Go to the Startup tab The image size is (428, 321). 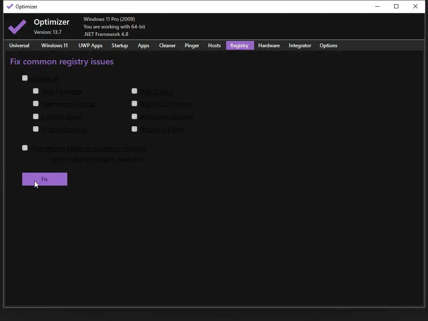120,46
